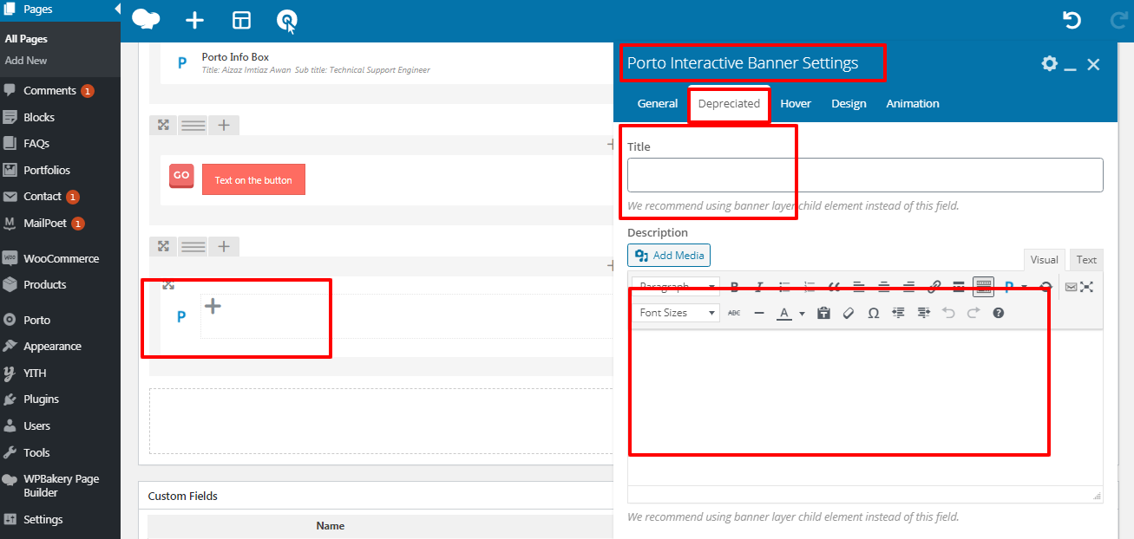Insert special character omega icon
This screenshot has height=539, width=1134.
[x=874, y=313]
